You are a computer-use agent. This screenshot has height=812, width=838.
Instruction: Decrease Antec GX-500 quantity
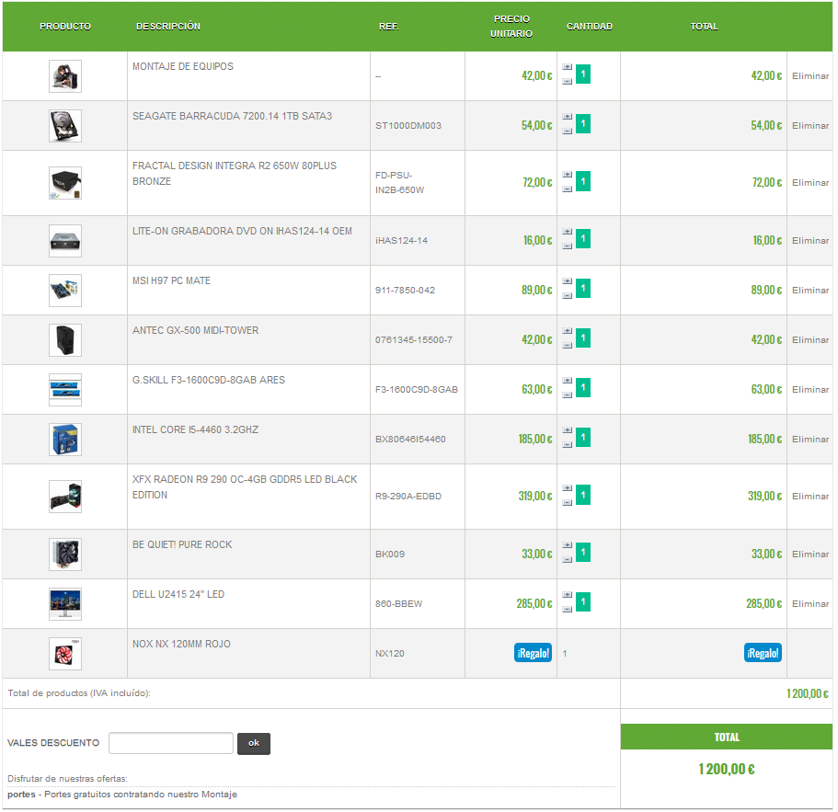tap(567, 345)
